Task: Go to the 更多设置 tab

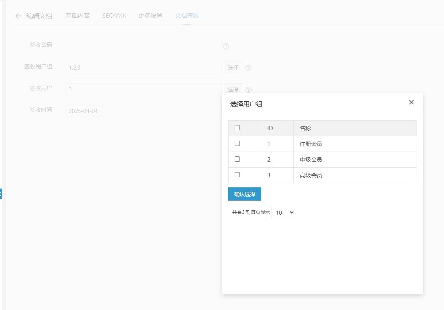Action: (150, 16)
